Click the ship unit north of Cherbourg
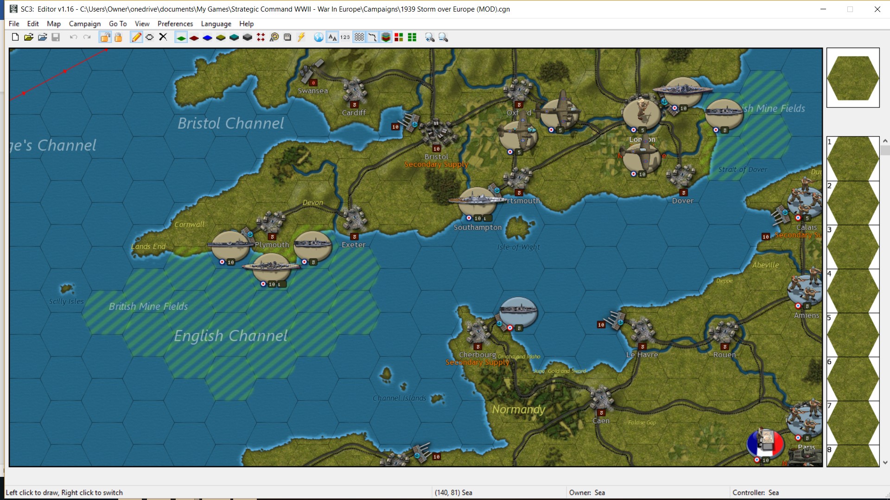 tap(518, 312)
